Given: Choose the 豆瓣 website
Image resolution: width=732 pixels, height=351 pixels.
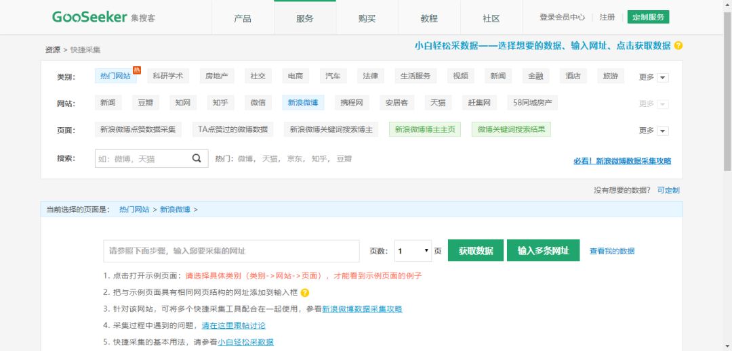Looking at the screenshot, I should click(x=146, y=103).
